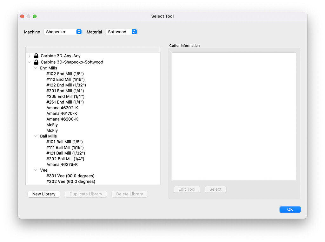Select #202 Ball Mill (1/4")
Viewport: 325px width, 242px height.
(x=65, y=159)
